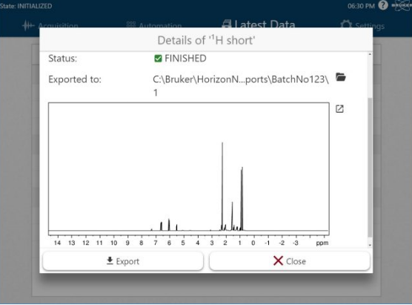The width and height of the screenshot is (412, 305).
Task: Click the scroll down arrow in dialog
Action: coord(370,245)
